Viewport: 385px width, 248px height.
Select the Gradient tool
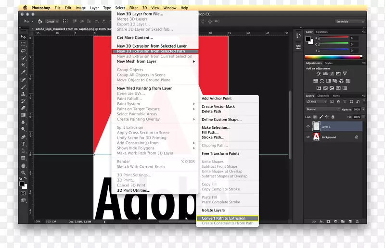click(23, 115)
